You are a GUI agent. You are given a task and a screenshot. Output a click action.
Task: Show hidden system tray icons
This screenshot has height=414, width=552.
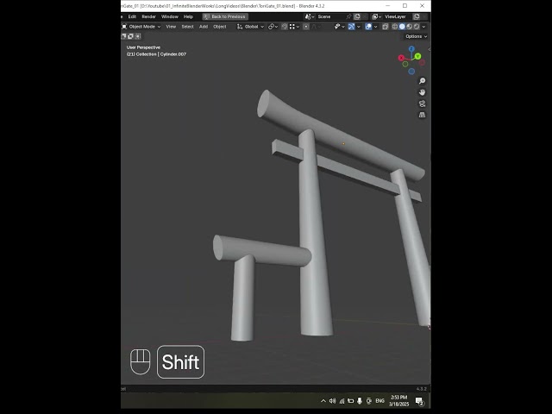(x=323, y=400)
